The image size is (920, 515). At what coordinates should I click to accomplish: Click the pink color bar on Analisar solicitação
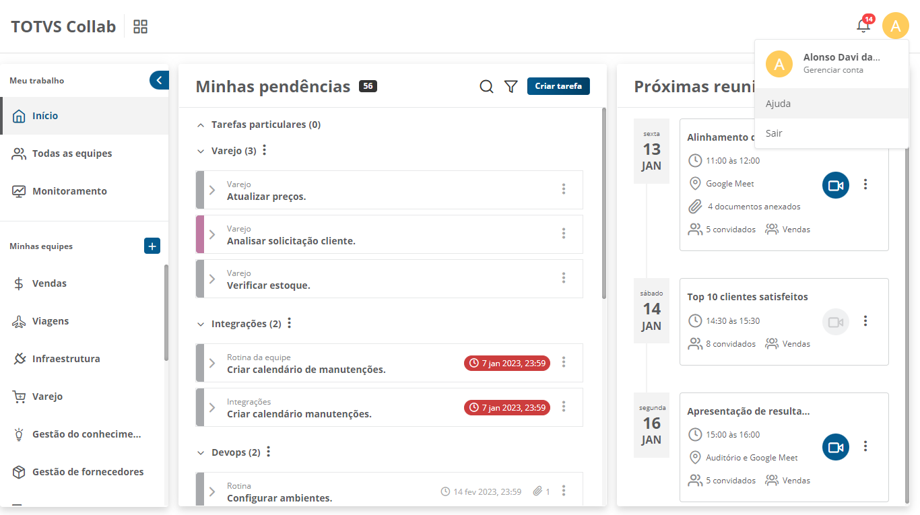click(199, 234)
